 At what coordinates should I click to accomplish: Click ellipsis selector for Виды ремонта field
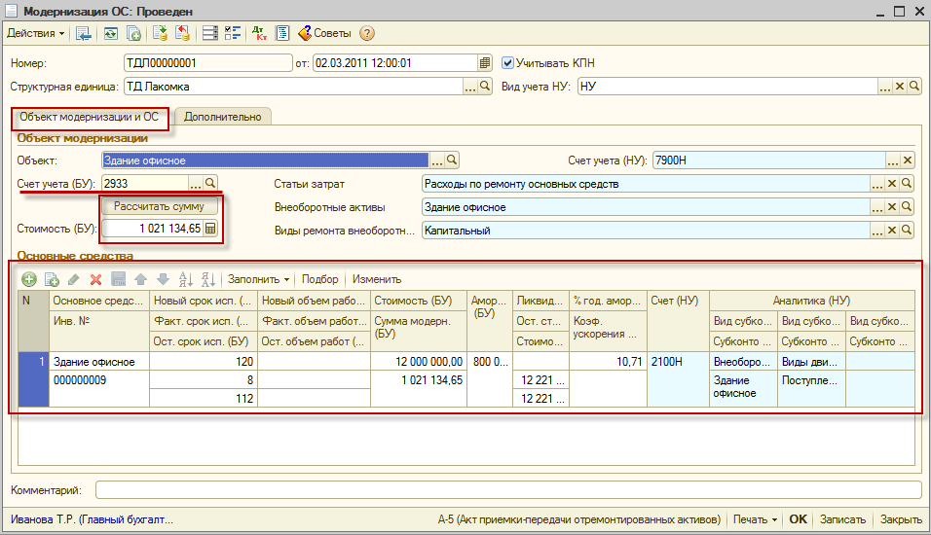pyautogui.click(x=877, y=231)
